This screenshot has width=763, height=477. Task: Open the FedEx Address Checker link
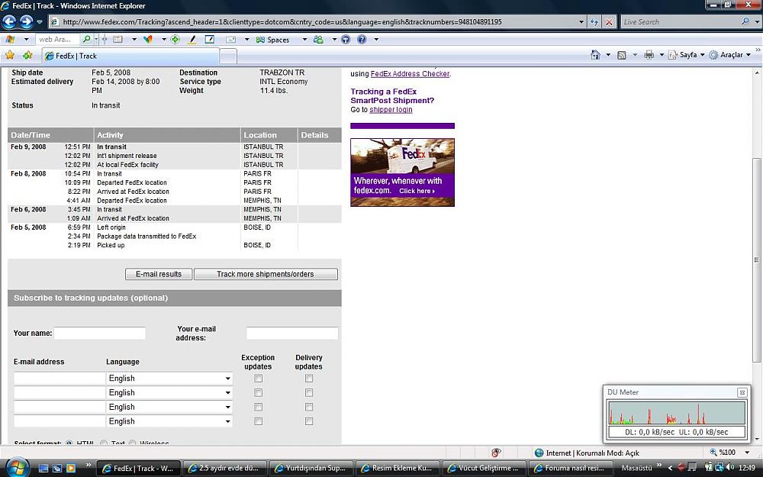click(x=410, y=74)
